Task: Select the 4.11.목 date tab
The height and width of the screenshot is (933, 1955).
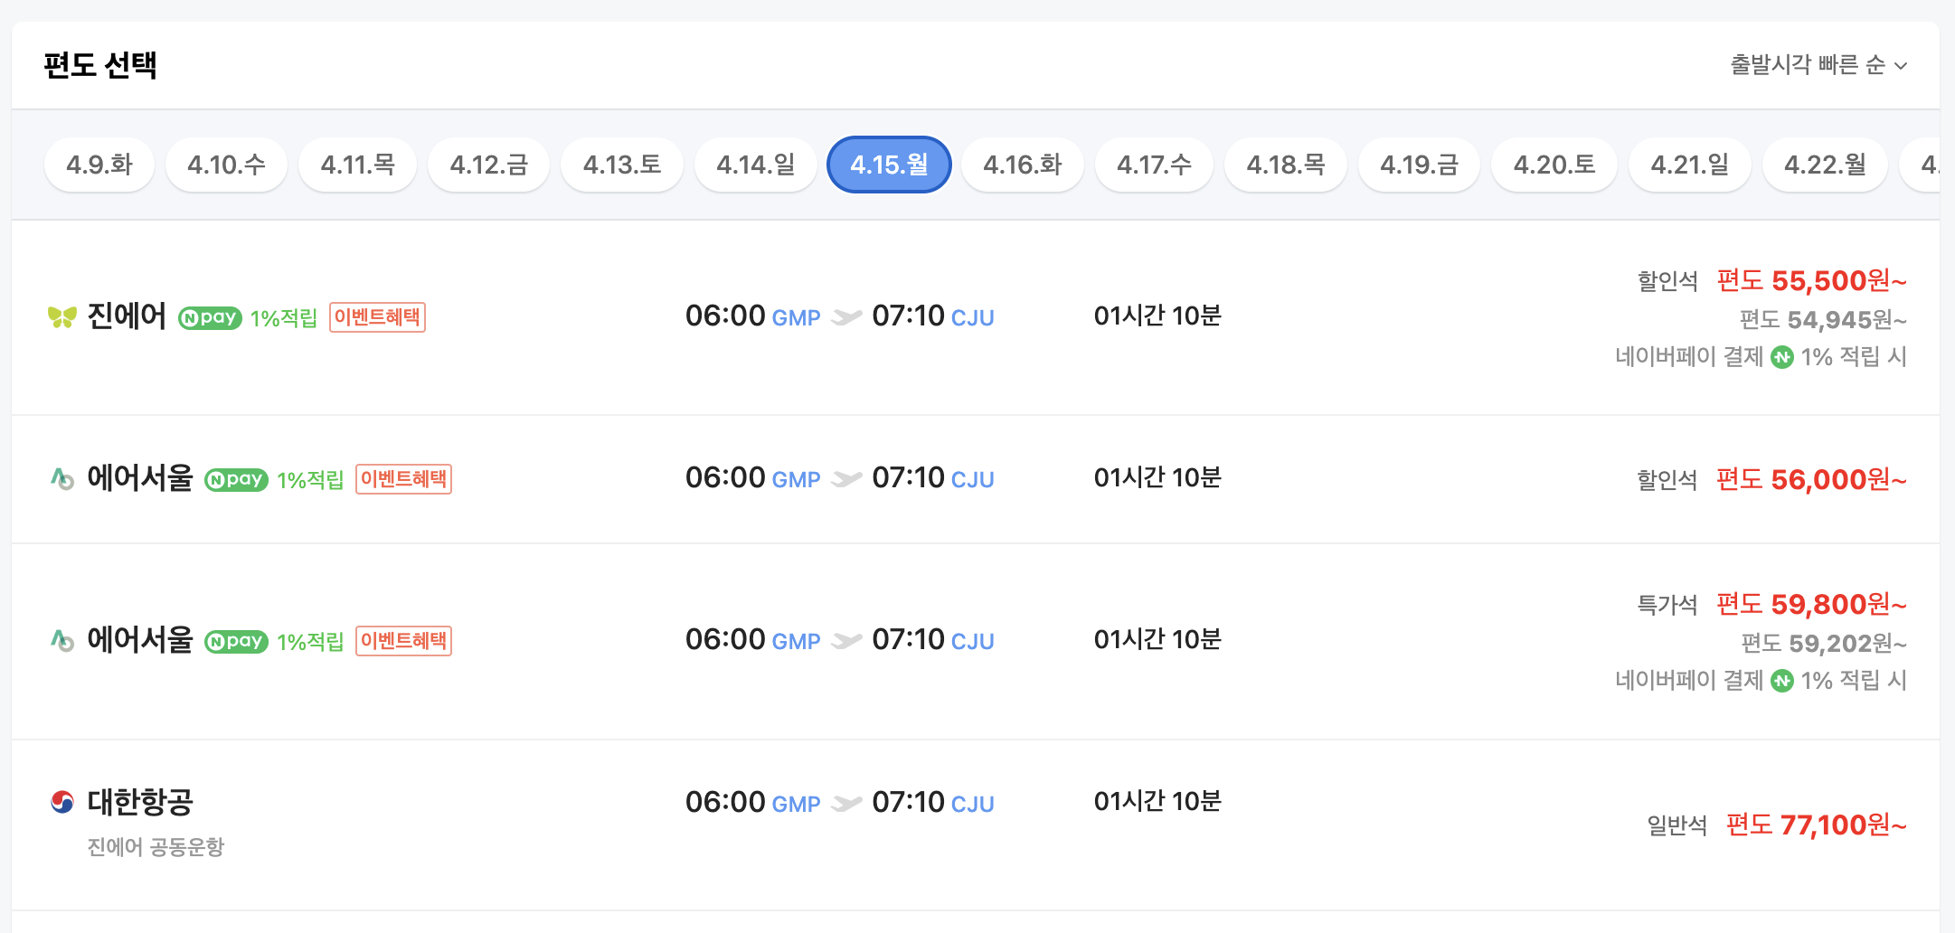Action: (x=358, y=165)
